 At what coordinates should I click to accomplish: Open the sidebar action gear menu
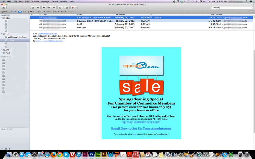[10, 149]
